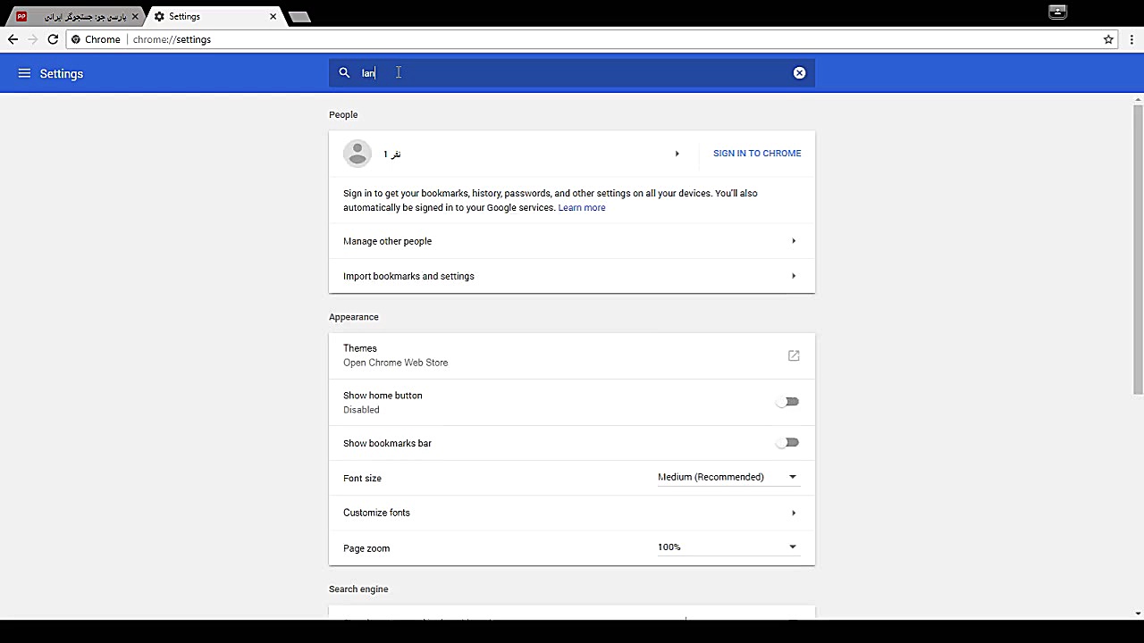Open the Page zoom dropdown

(728, 547)
